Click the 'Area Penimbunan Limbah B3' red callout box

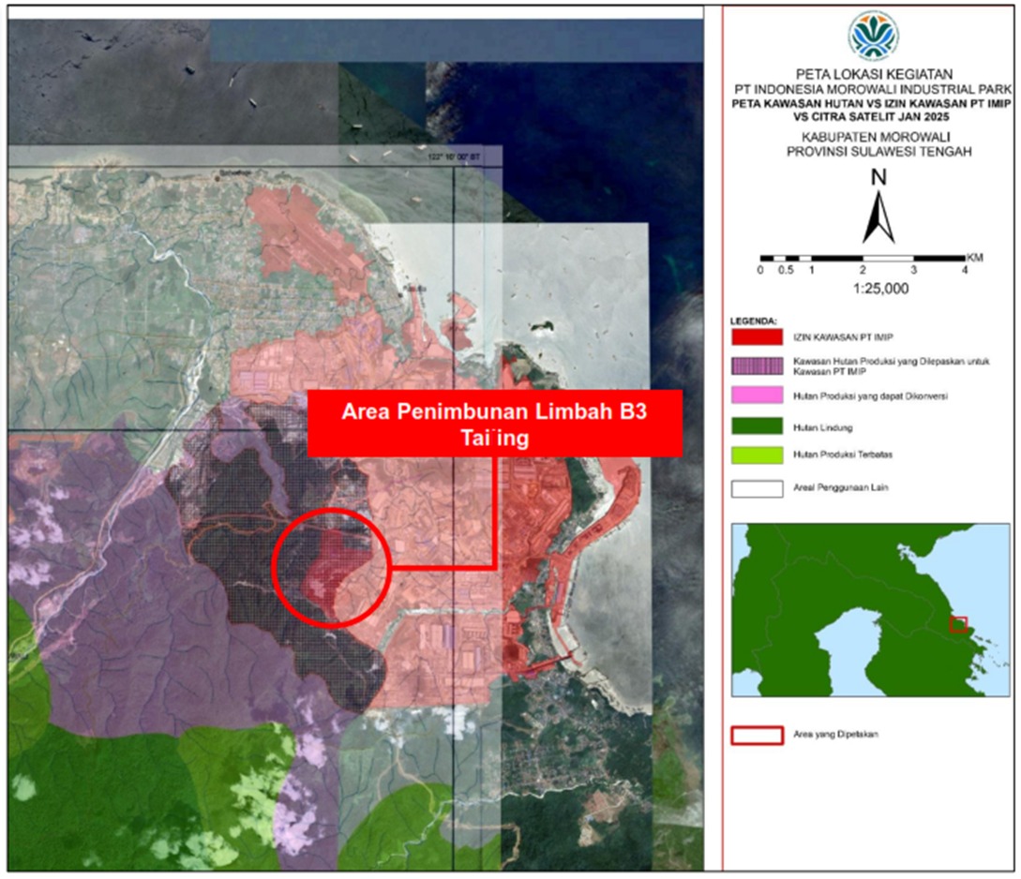point(494,424)
